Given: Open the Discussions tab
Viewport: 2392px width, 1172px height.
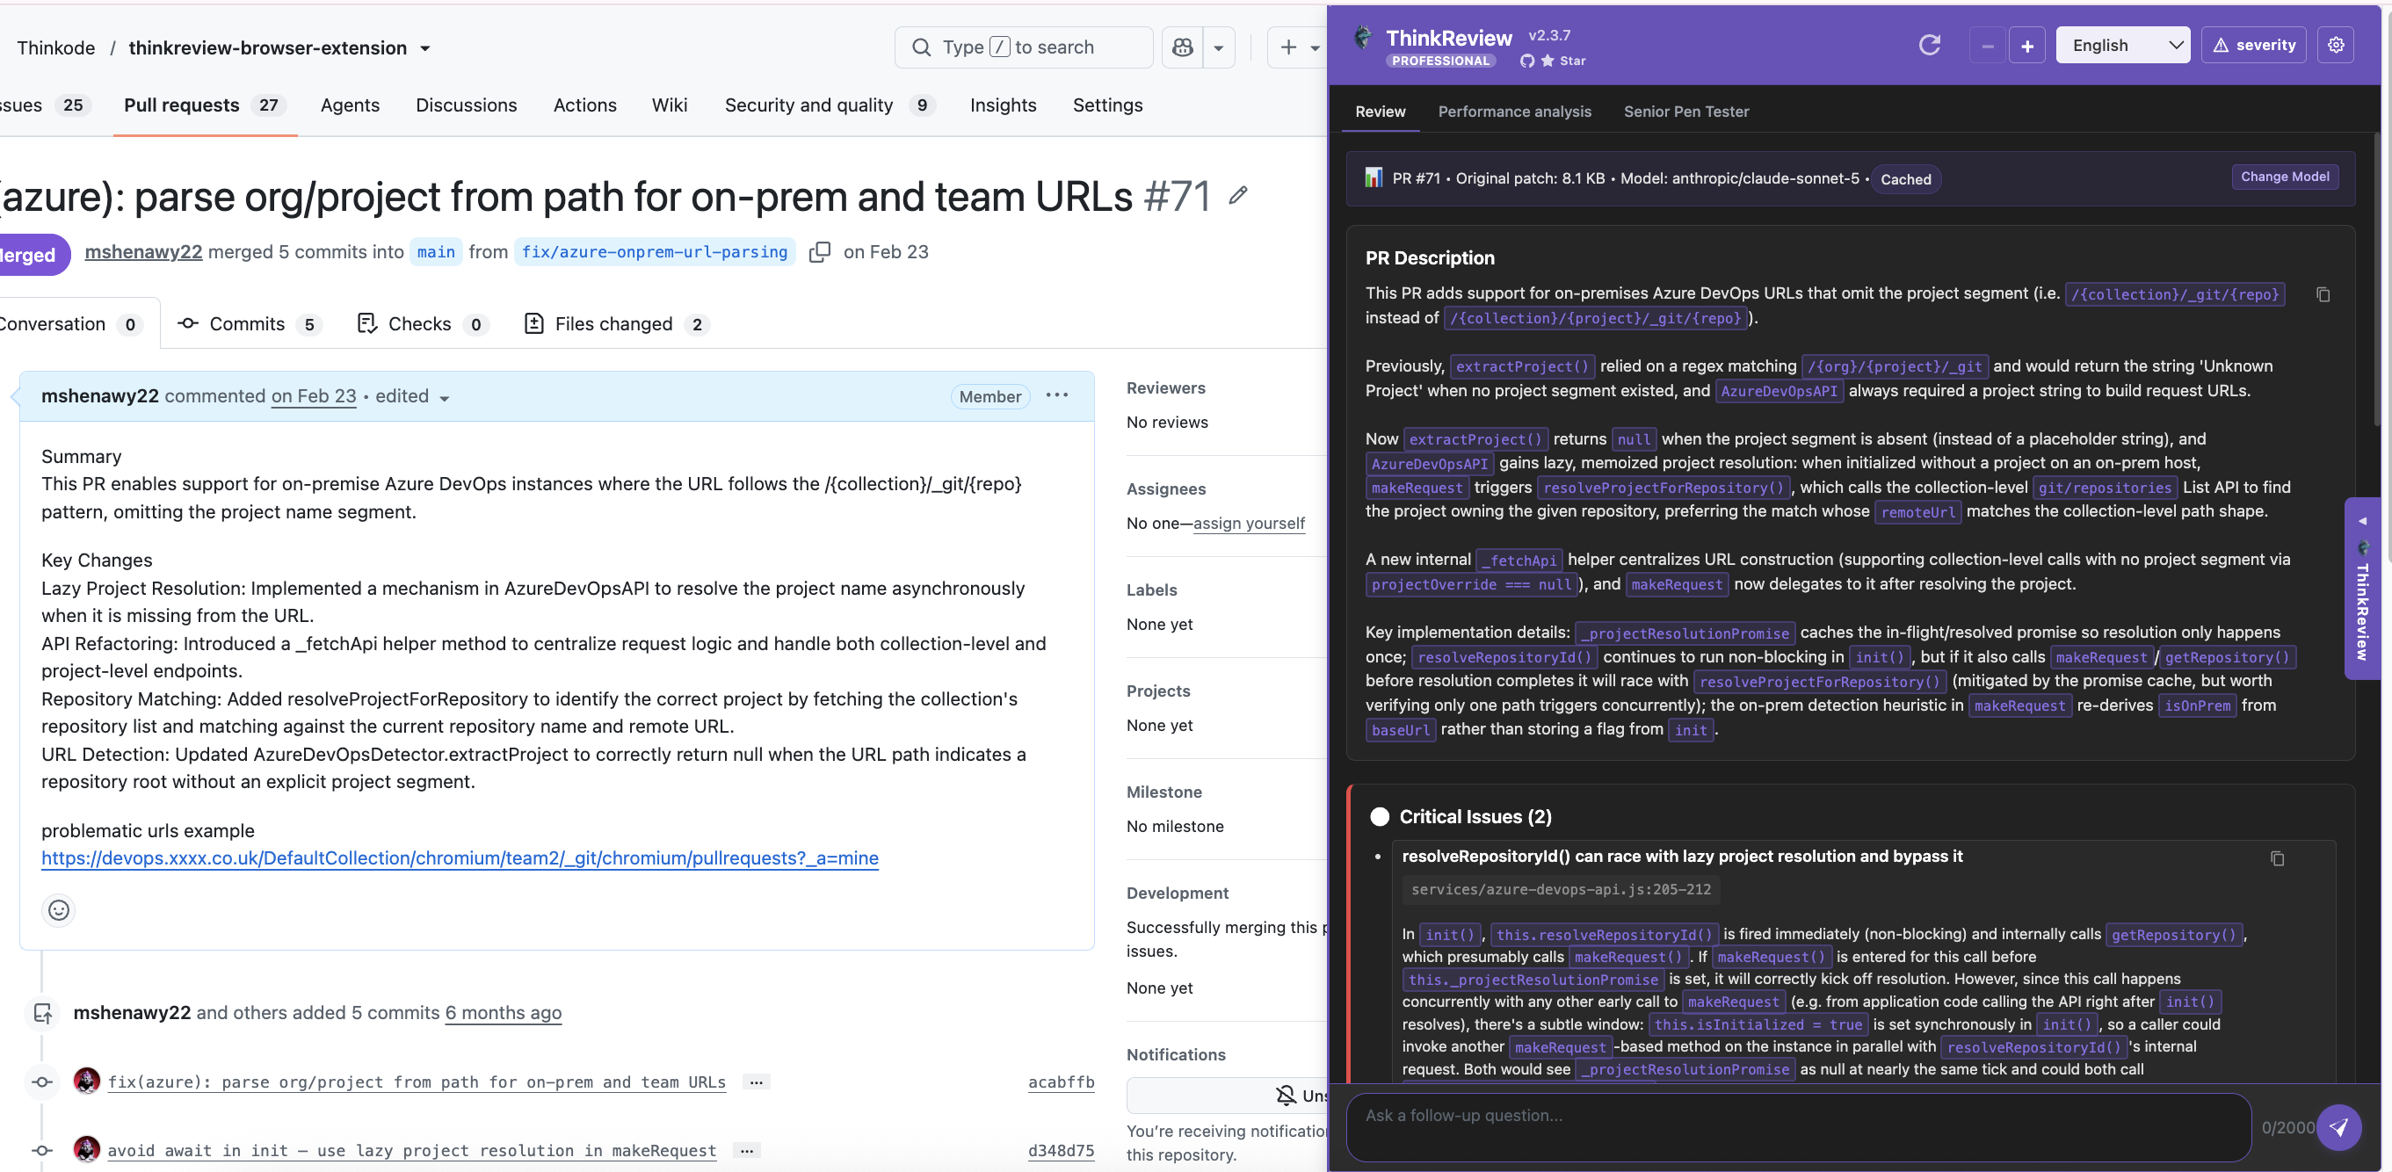Looking at the screenshot, I should (466, 105).
